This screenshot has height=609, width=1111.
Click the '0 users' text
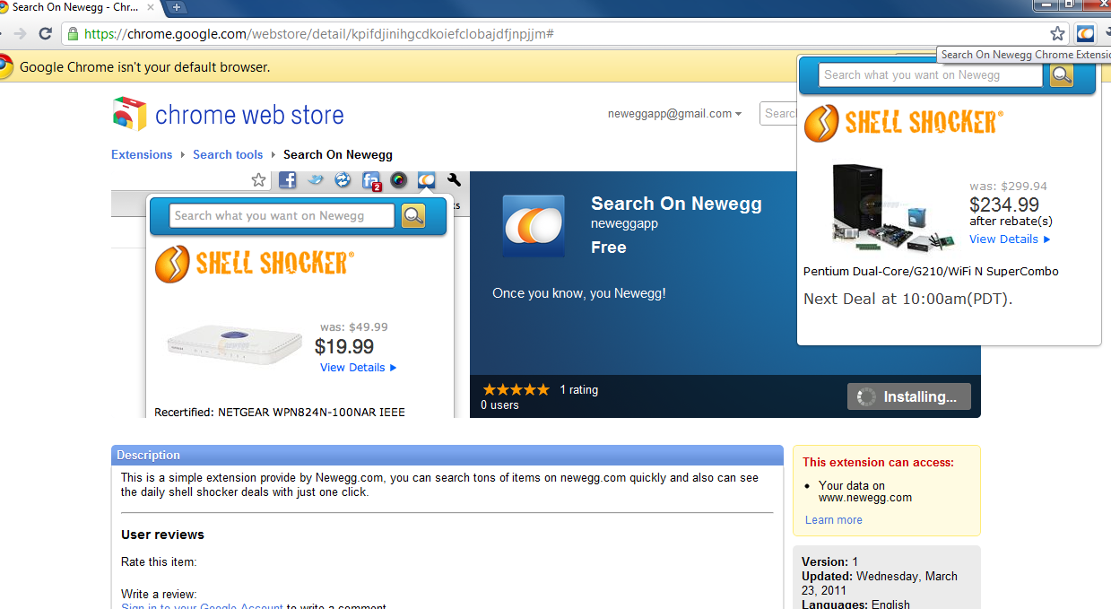click(x=499, y=405)
